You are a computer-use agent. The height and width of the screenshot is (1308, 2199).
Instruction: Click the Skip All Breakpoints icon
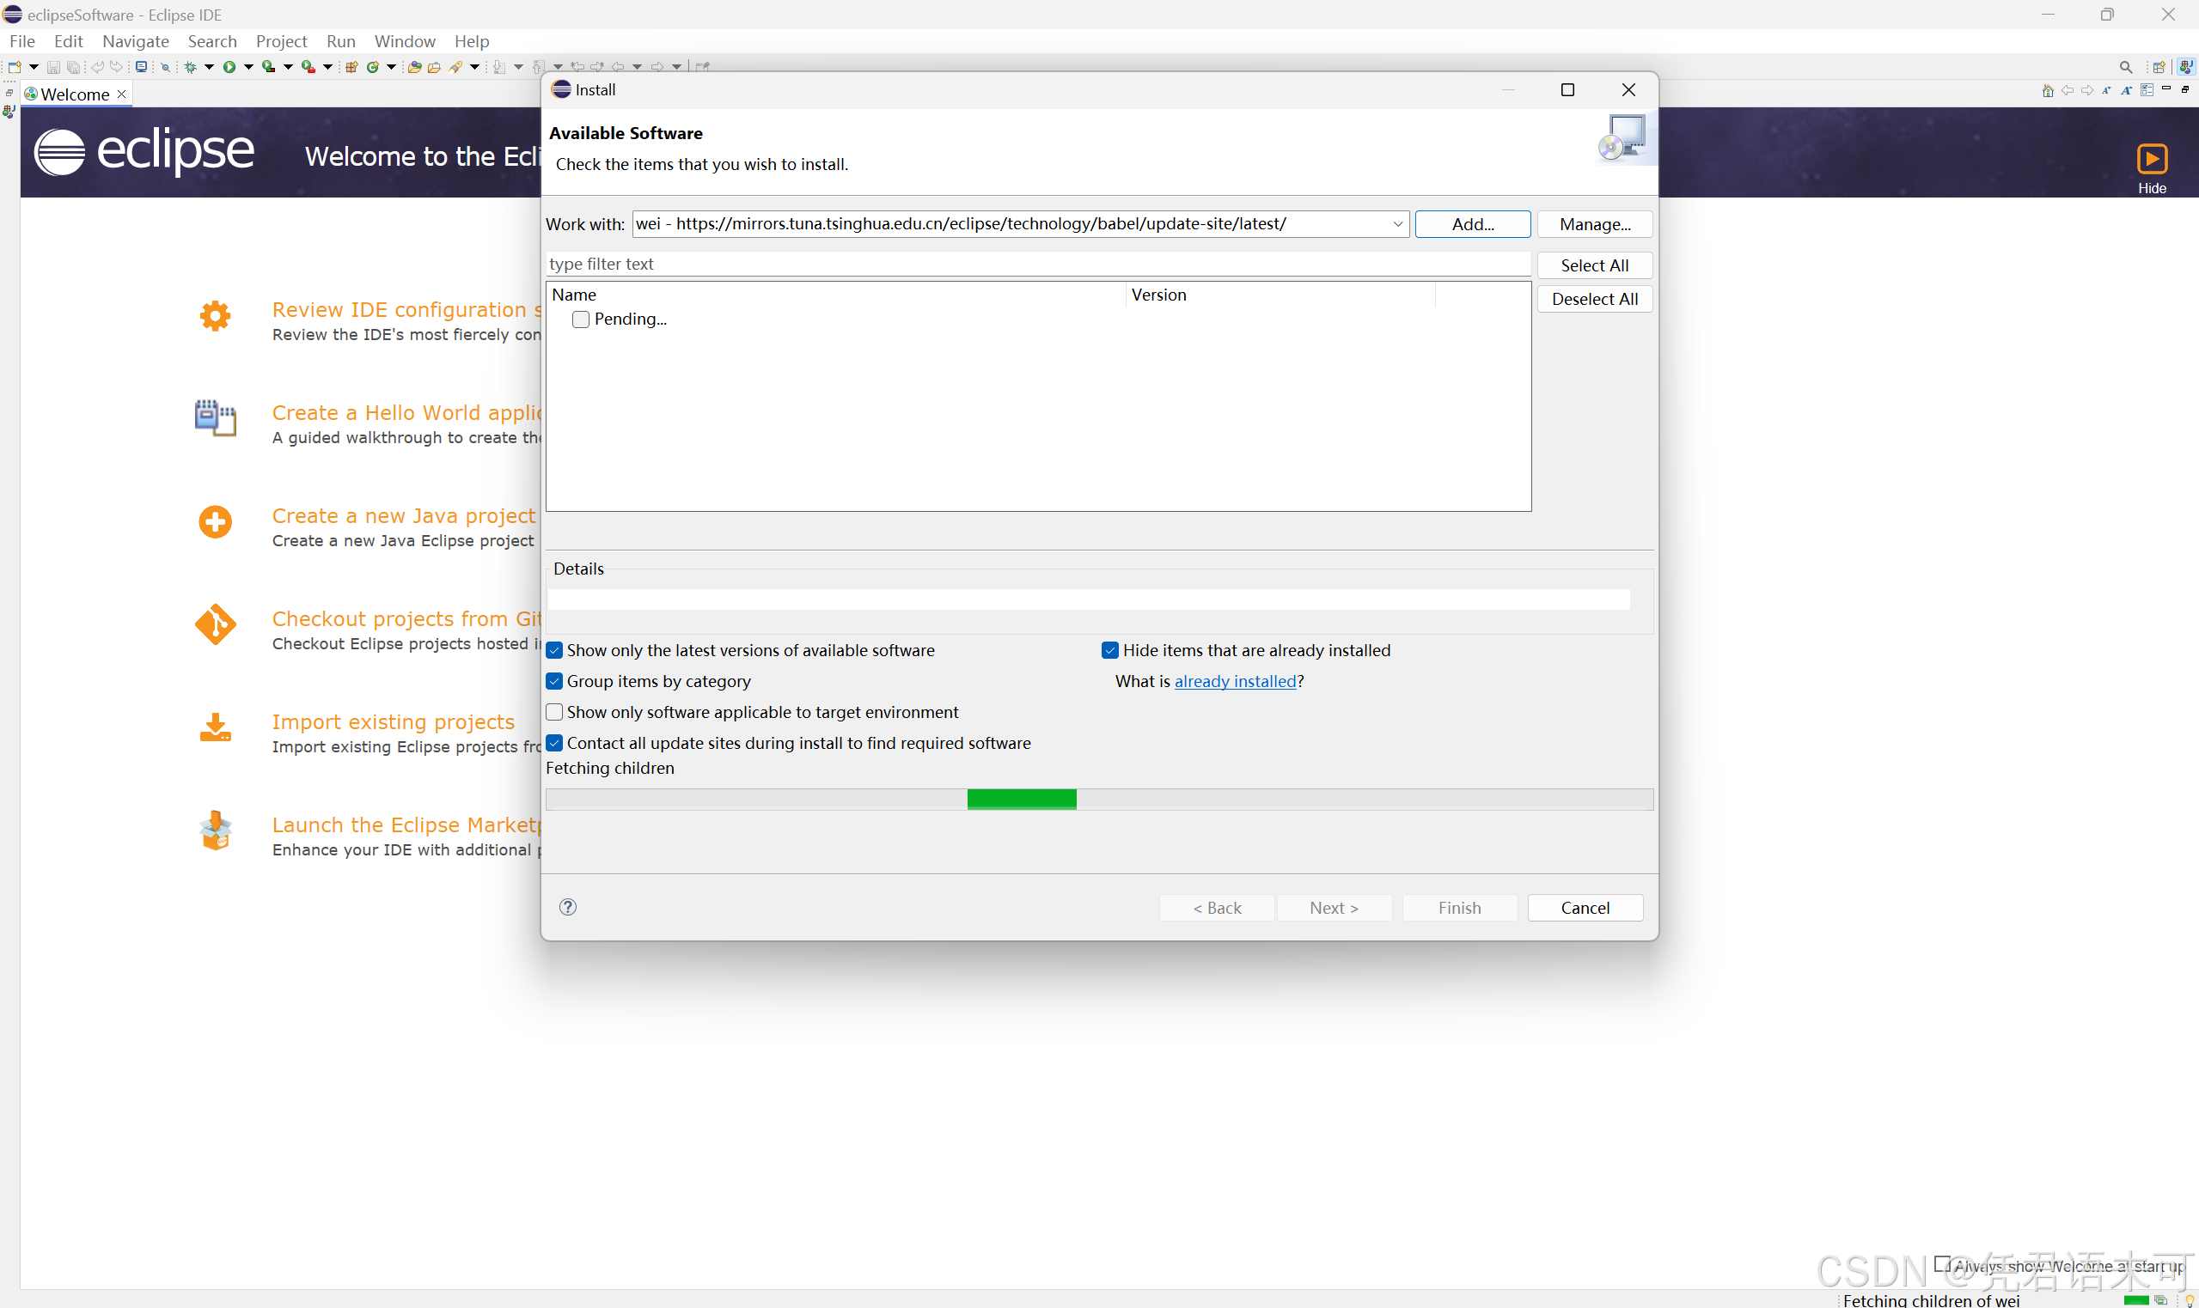tap(165, 68)
